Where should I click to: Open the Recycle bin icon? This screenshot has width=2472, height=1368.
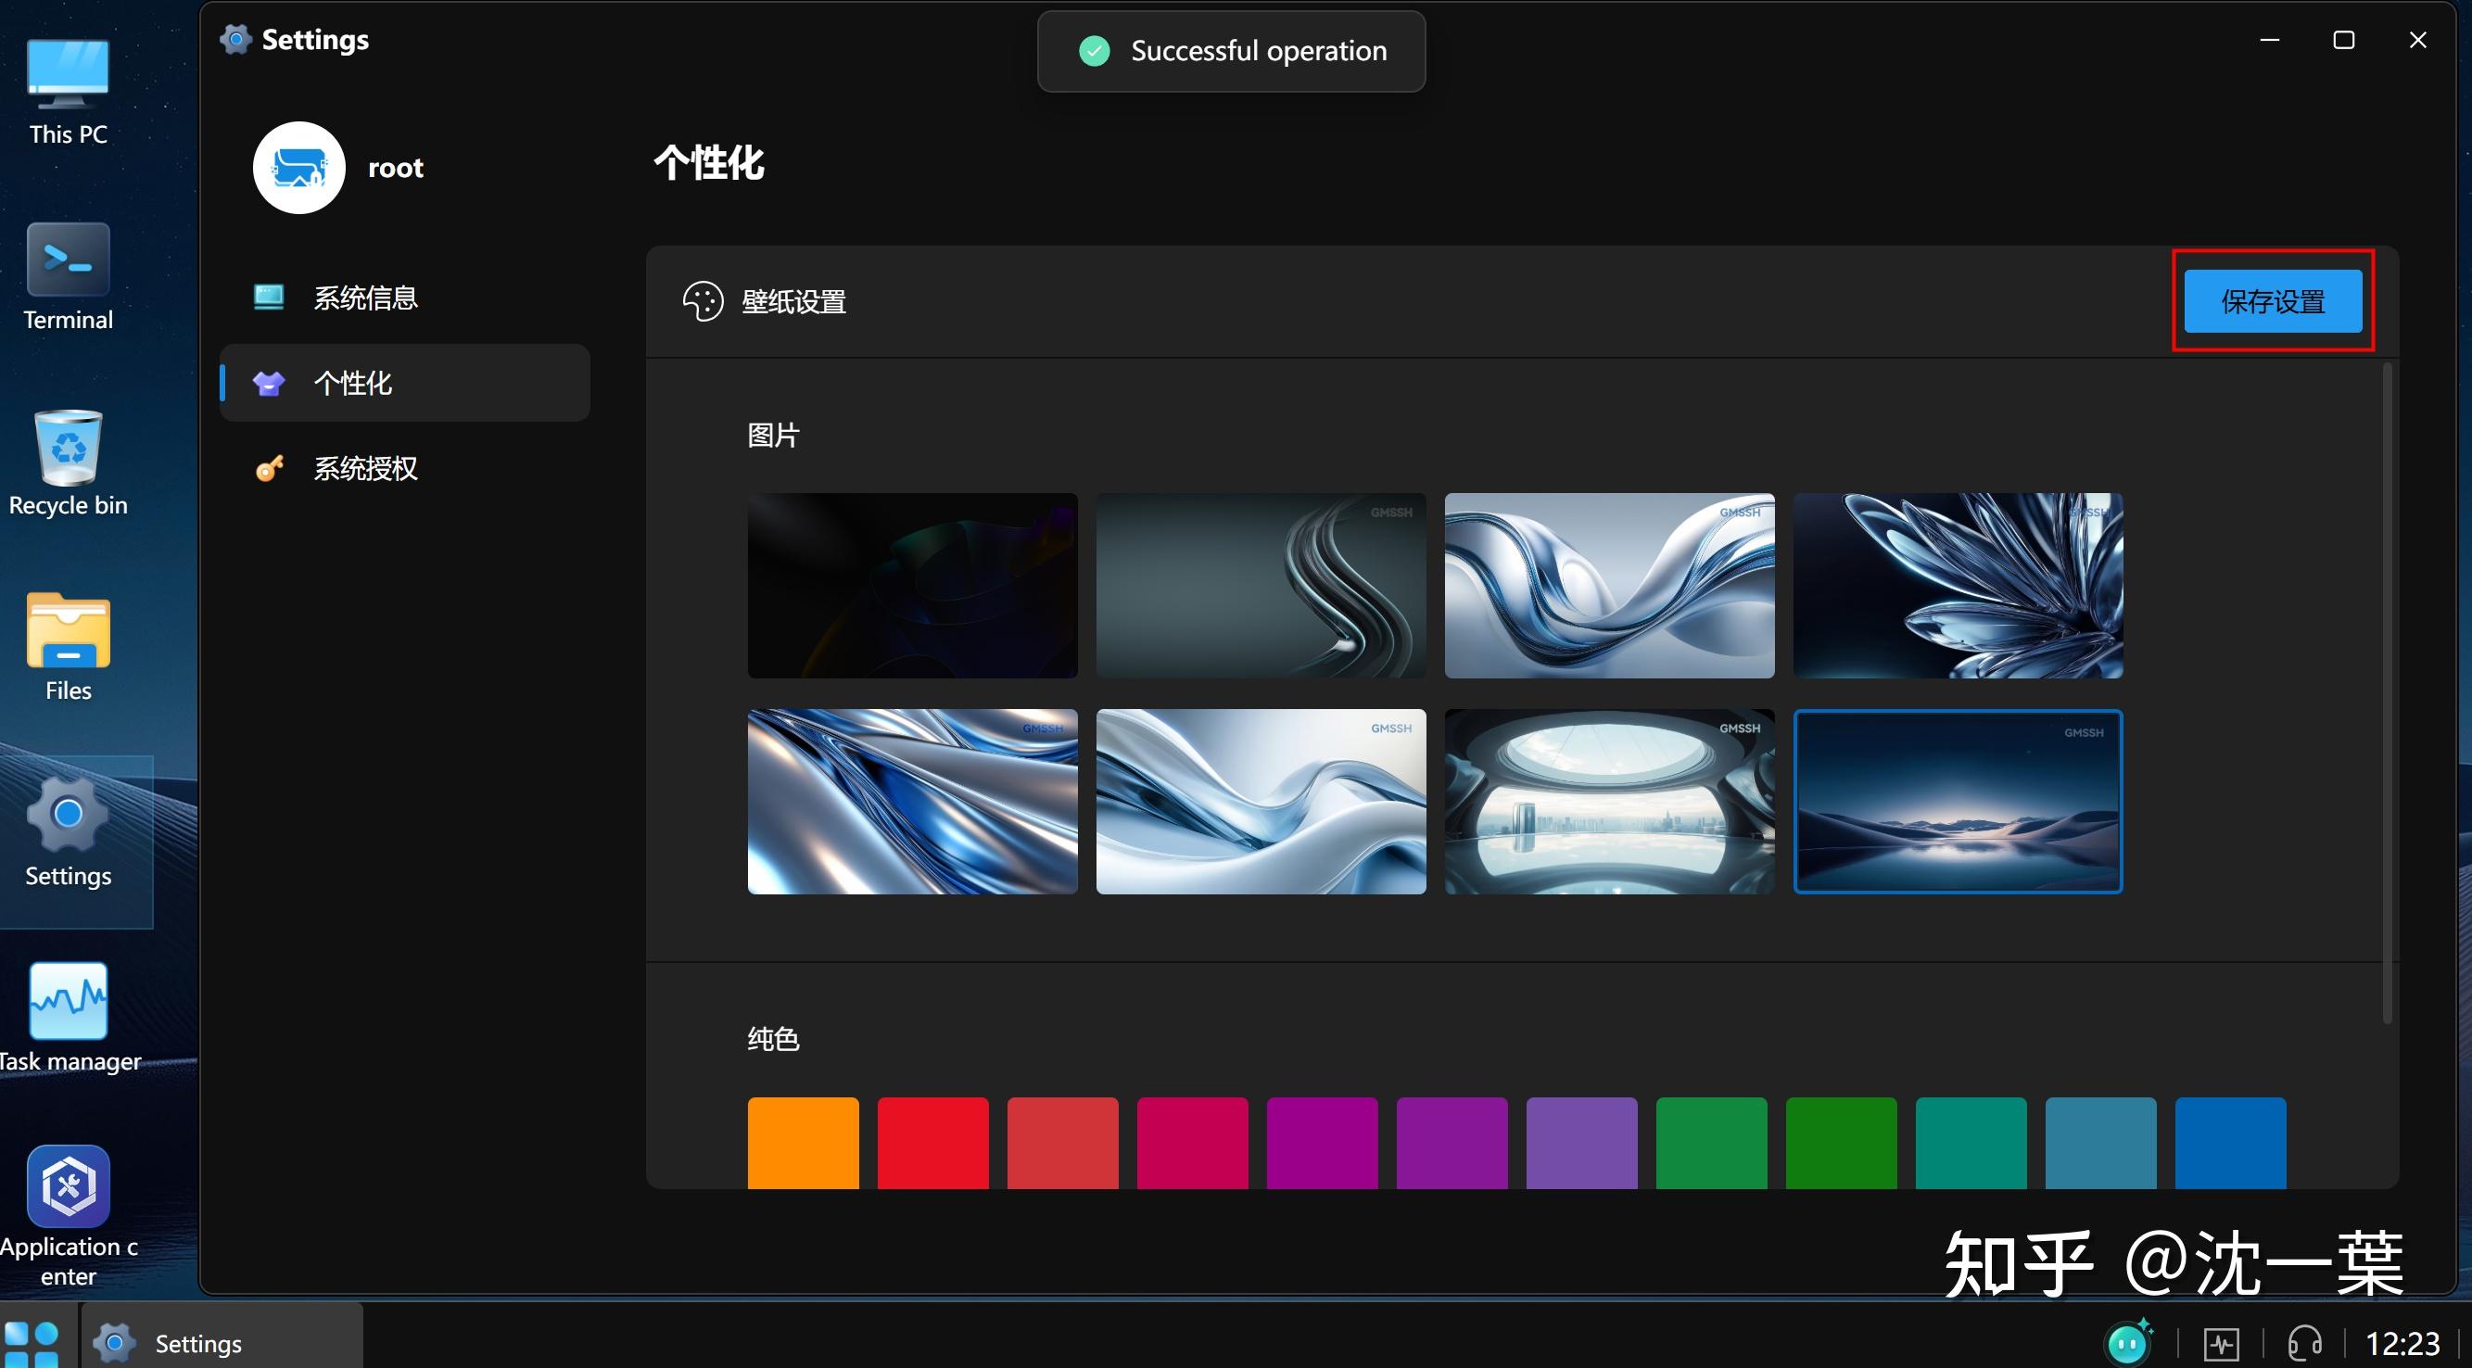69,447
